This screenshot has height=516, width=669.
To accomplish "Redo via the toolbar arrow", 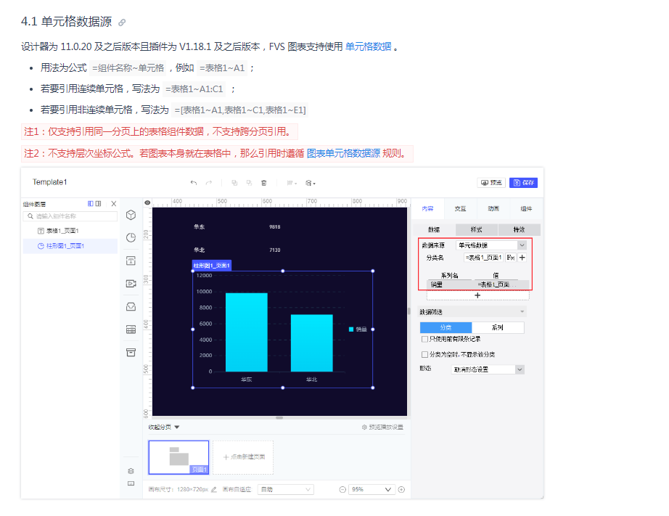I will tap(209, 183).
